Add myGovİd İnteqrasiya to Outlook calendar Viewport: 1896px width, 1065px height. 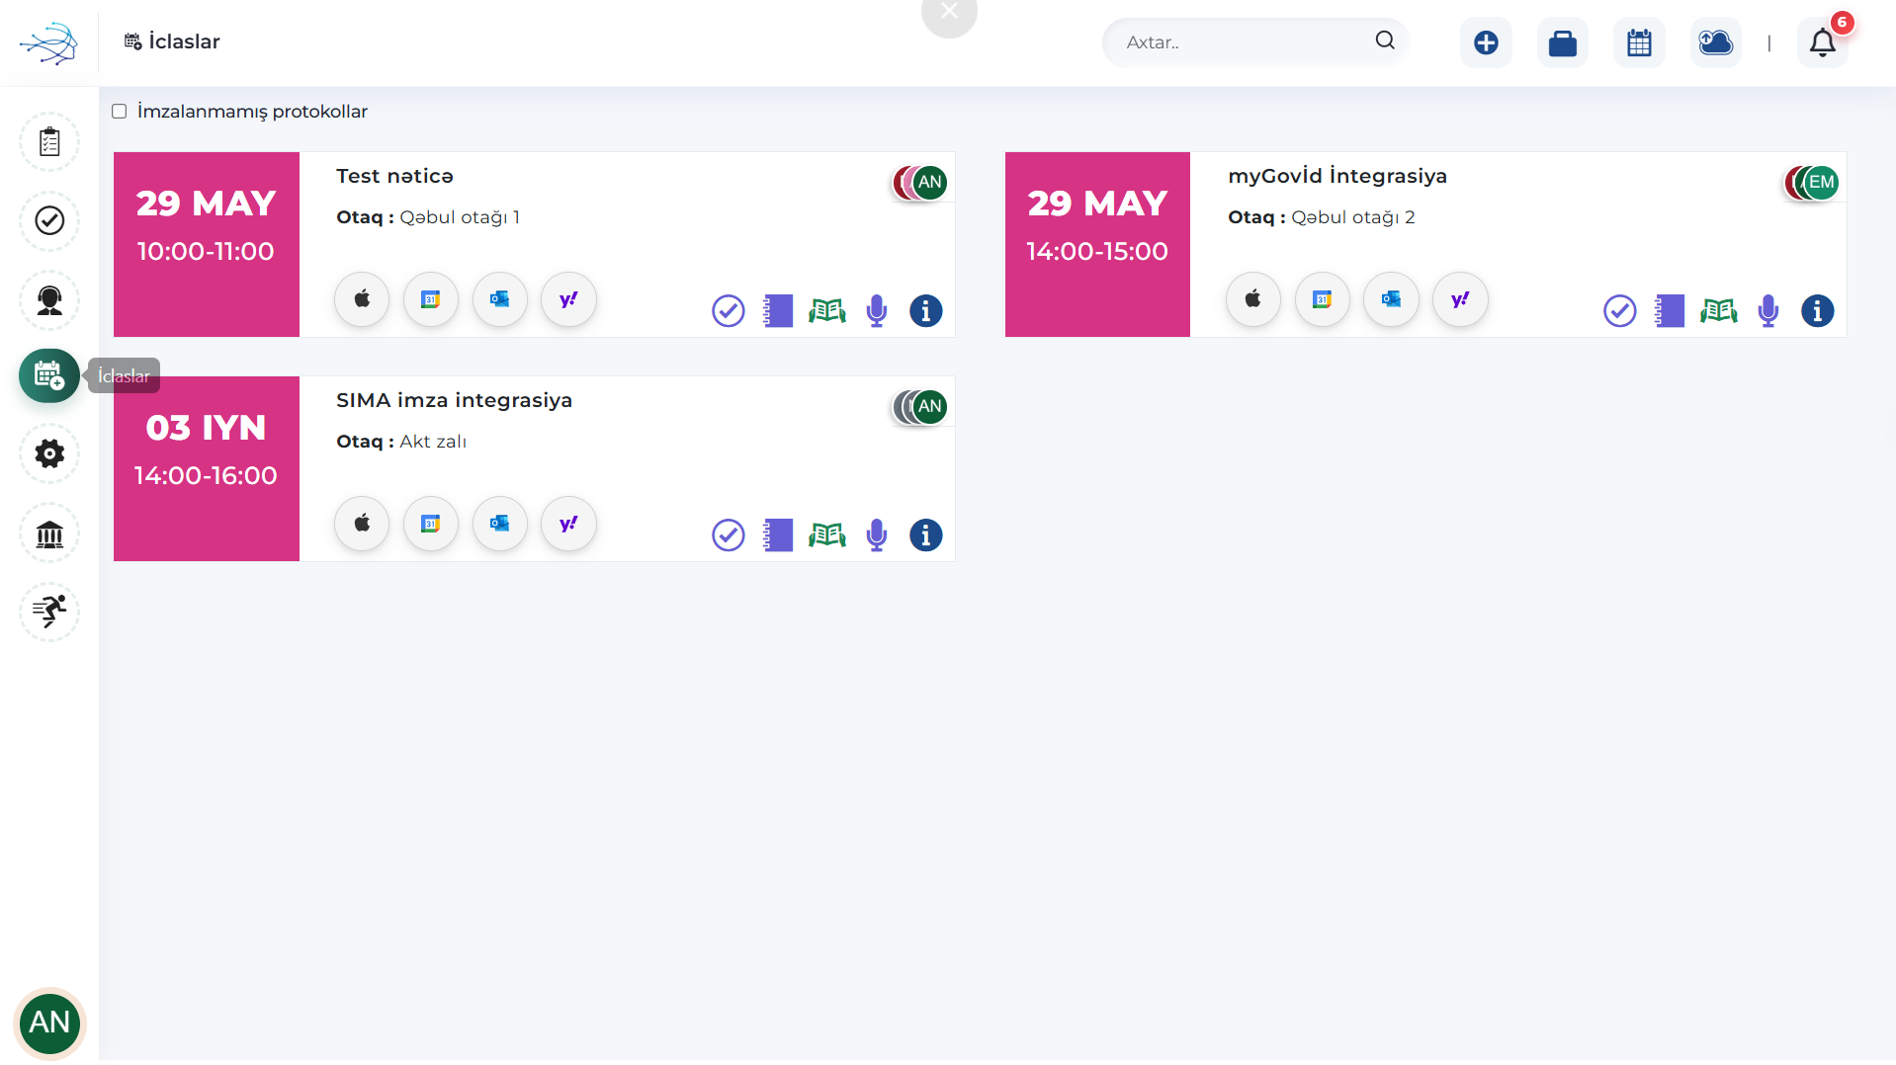pyautogui.click(x=1392, y=299)
